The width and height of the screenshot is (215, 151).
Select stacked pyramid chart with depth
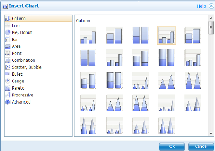tap(114, 103)
